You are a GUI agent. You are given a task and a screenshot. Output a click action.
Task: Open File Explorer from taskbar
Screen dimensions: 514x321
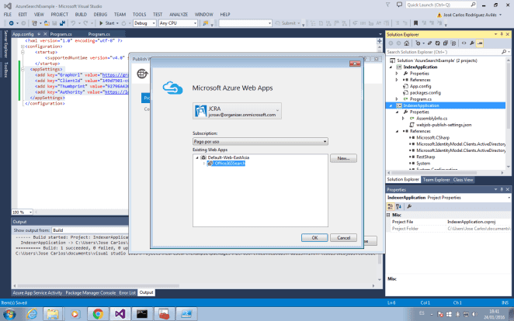tap(53, 314)
